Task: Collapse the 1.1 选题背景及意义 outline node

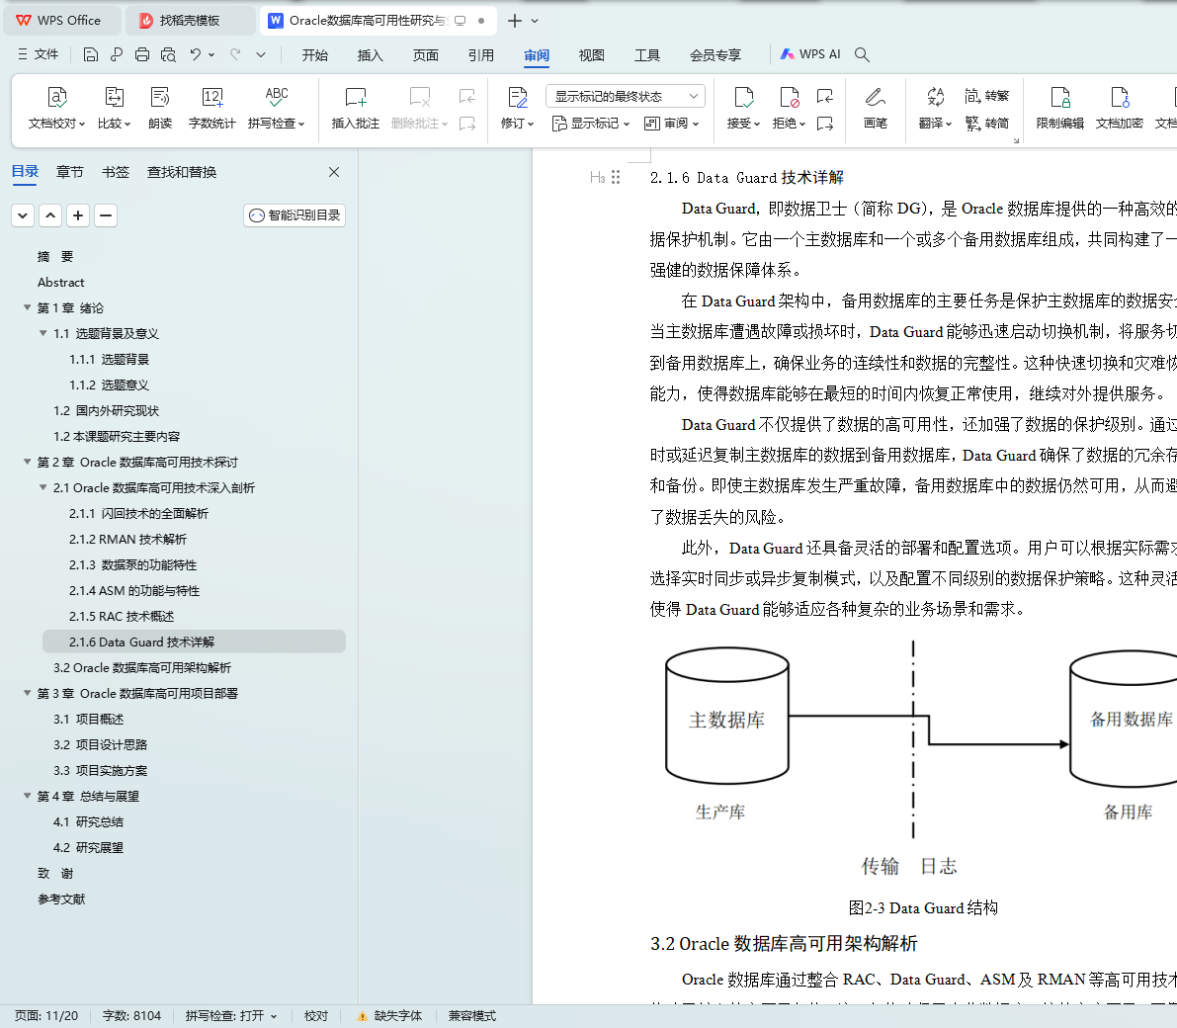Action: pos(42,333)
